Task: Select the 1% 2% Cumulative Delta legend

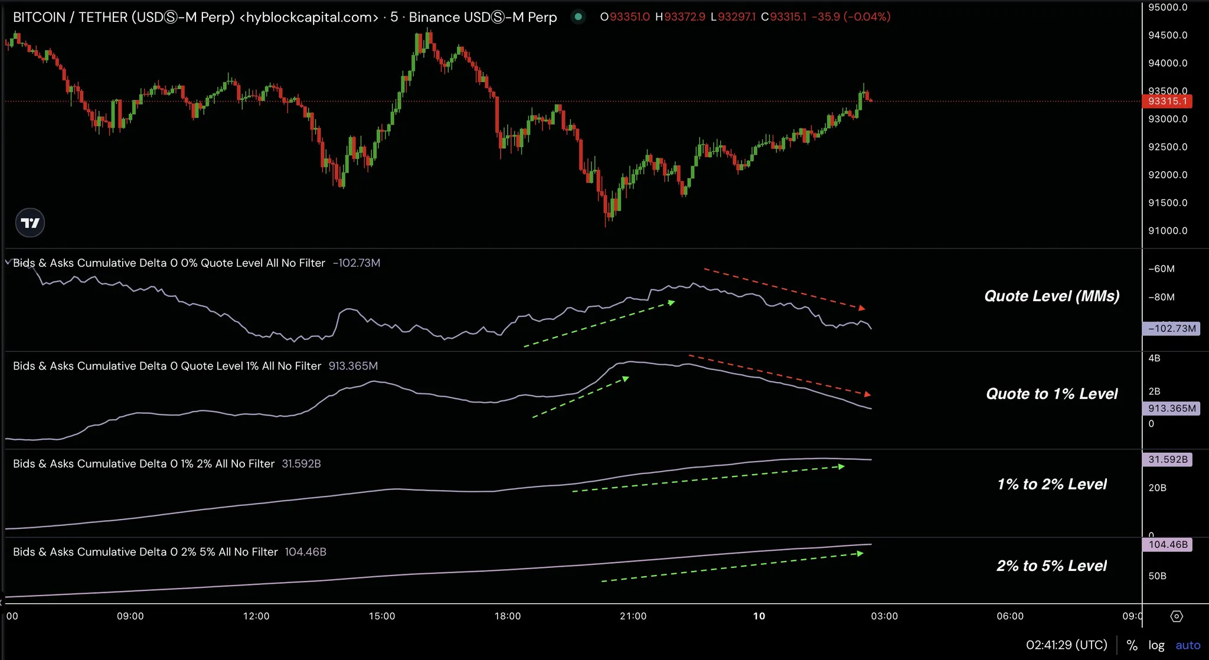Action: pyautogui.click(x=143, y=463)
